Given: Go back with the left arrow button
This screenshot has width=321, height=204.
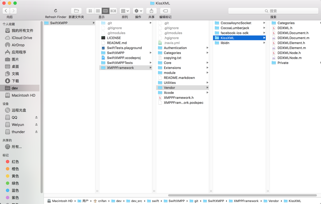Looking at the screenshot, I should [x=6, y=11].
